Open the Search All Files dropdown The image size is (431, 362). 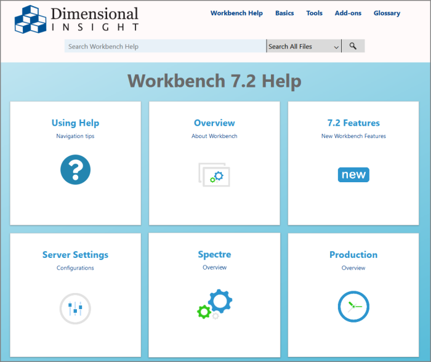click(x=304, y=46)
